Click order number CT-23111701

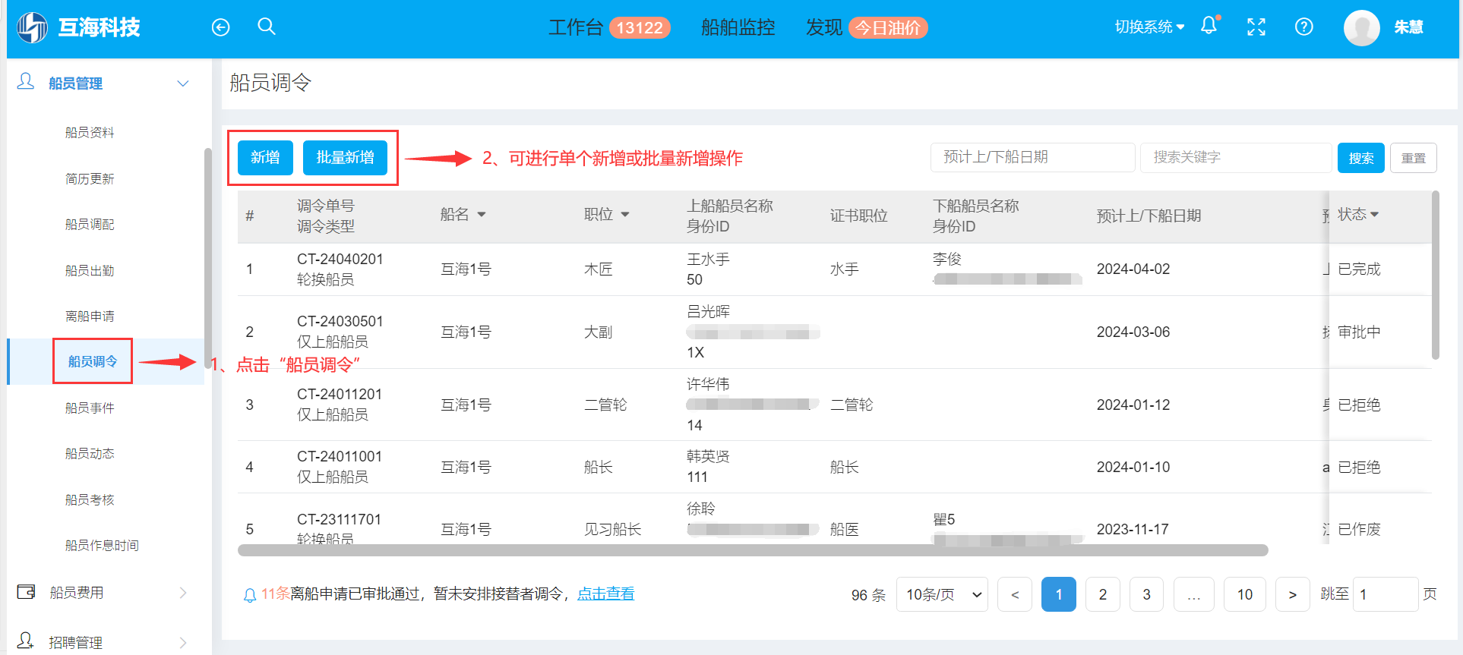tap(339, 520)
